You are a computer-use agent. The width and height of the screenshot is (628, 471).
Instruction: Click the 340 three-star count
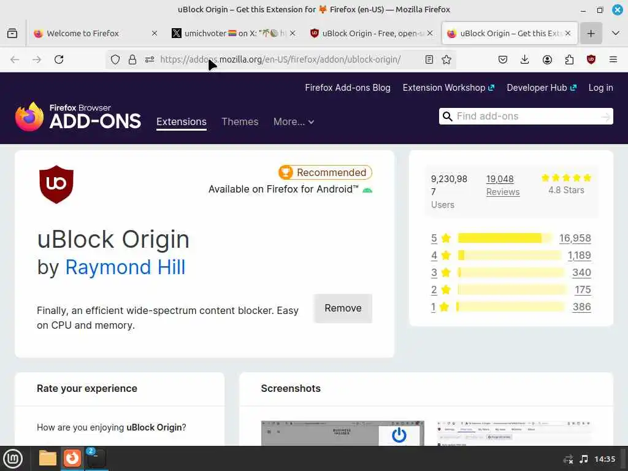581,272
